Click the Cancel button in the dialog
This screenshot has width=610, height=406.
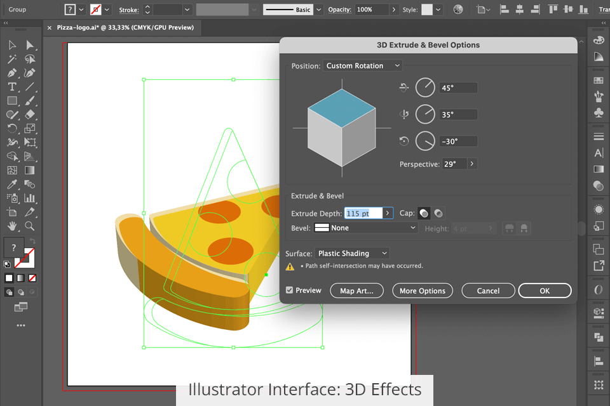487,291
